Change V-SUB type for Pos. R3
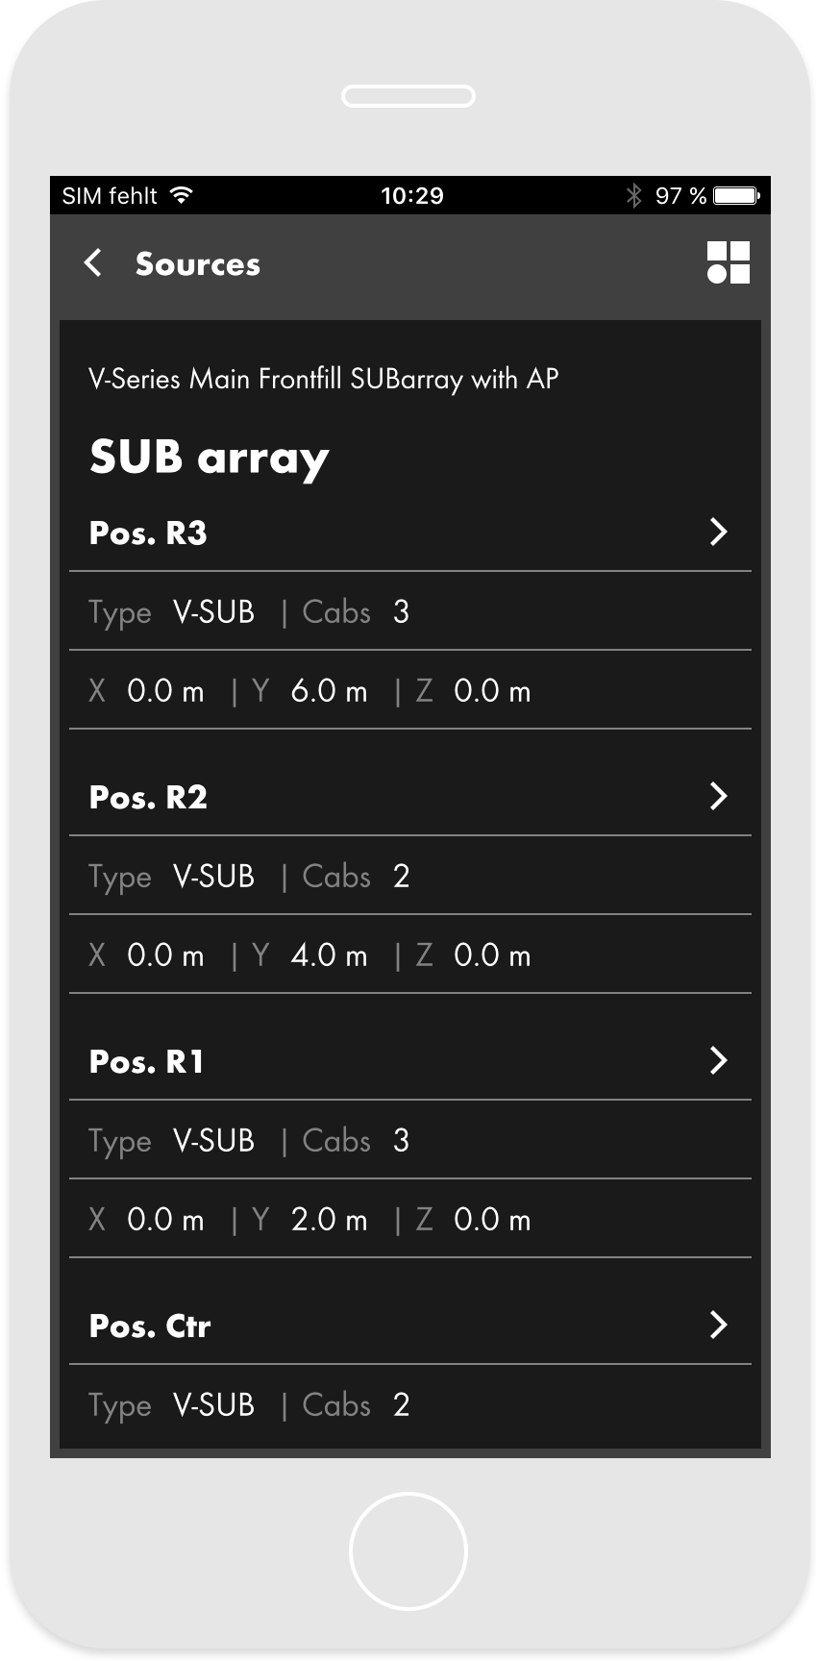This screenshot has width=816, height=1661. tap(213, 611)
